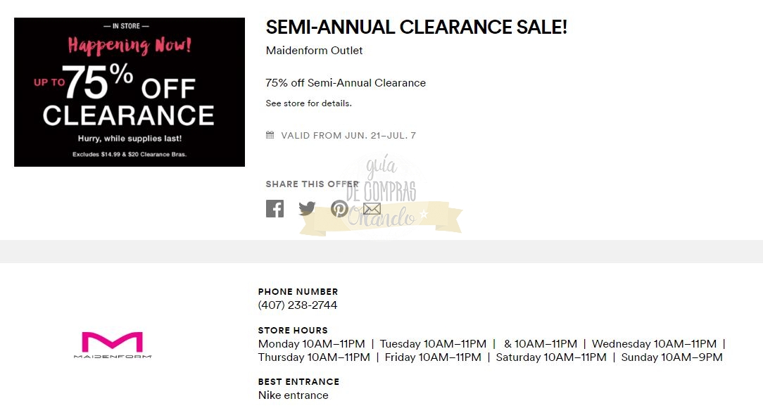Viewport: 763px width, 413px height.
Task: Click the phone number (407) 238-2744
Action: 298,305
